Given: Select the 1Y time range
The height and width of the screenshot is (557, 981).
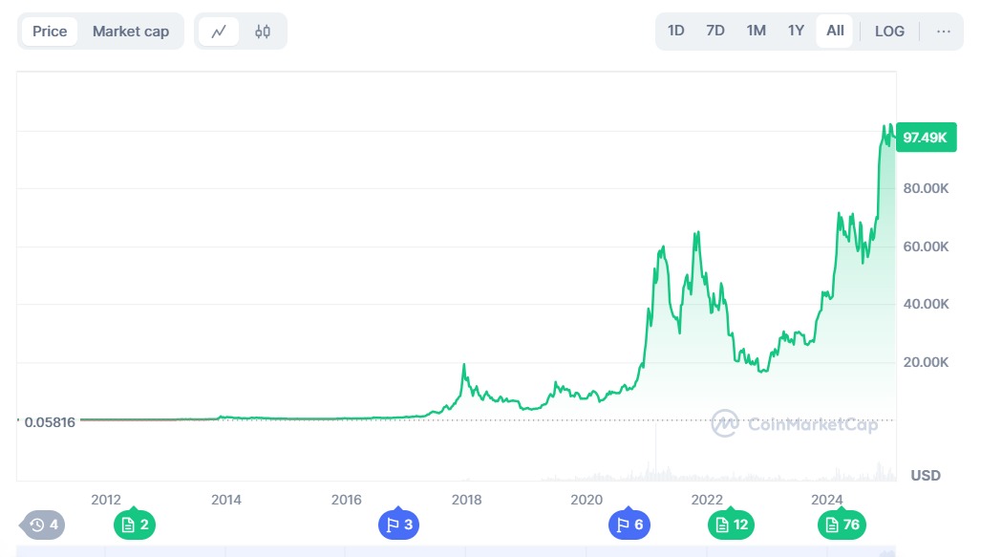Looking at the screenshot, I should pyautogui.click(x=796, y=31).
